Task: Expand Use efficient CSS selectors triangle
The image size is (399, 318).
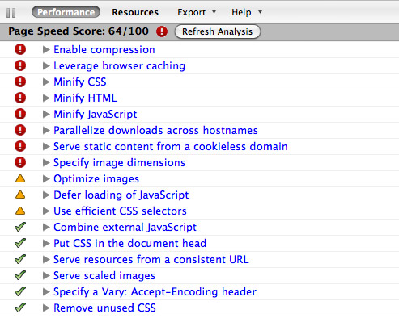Action: pyautogui.click(x=46, y=211)
